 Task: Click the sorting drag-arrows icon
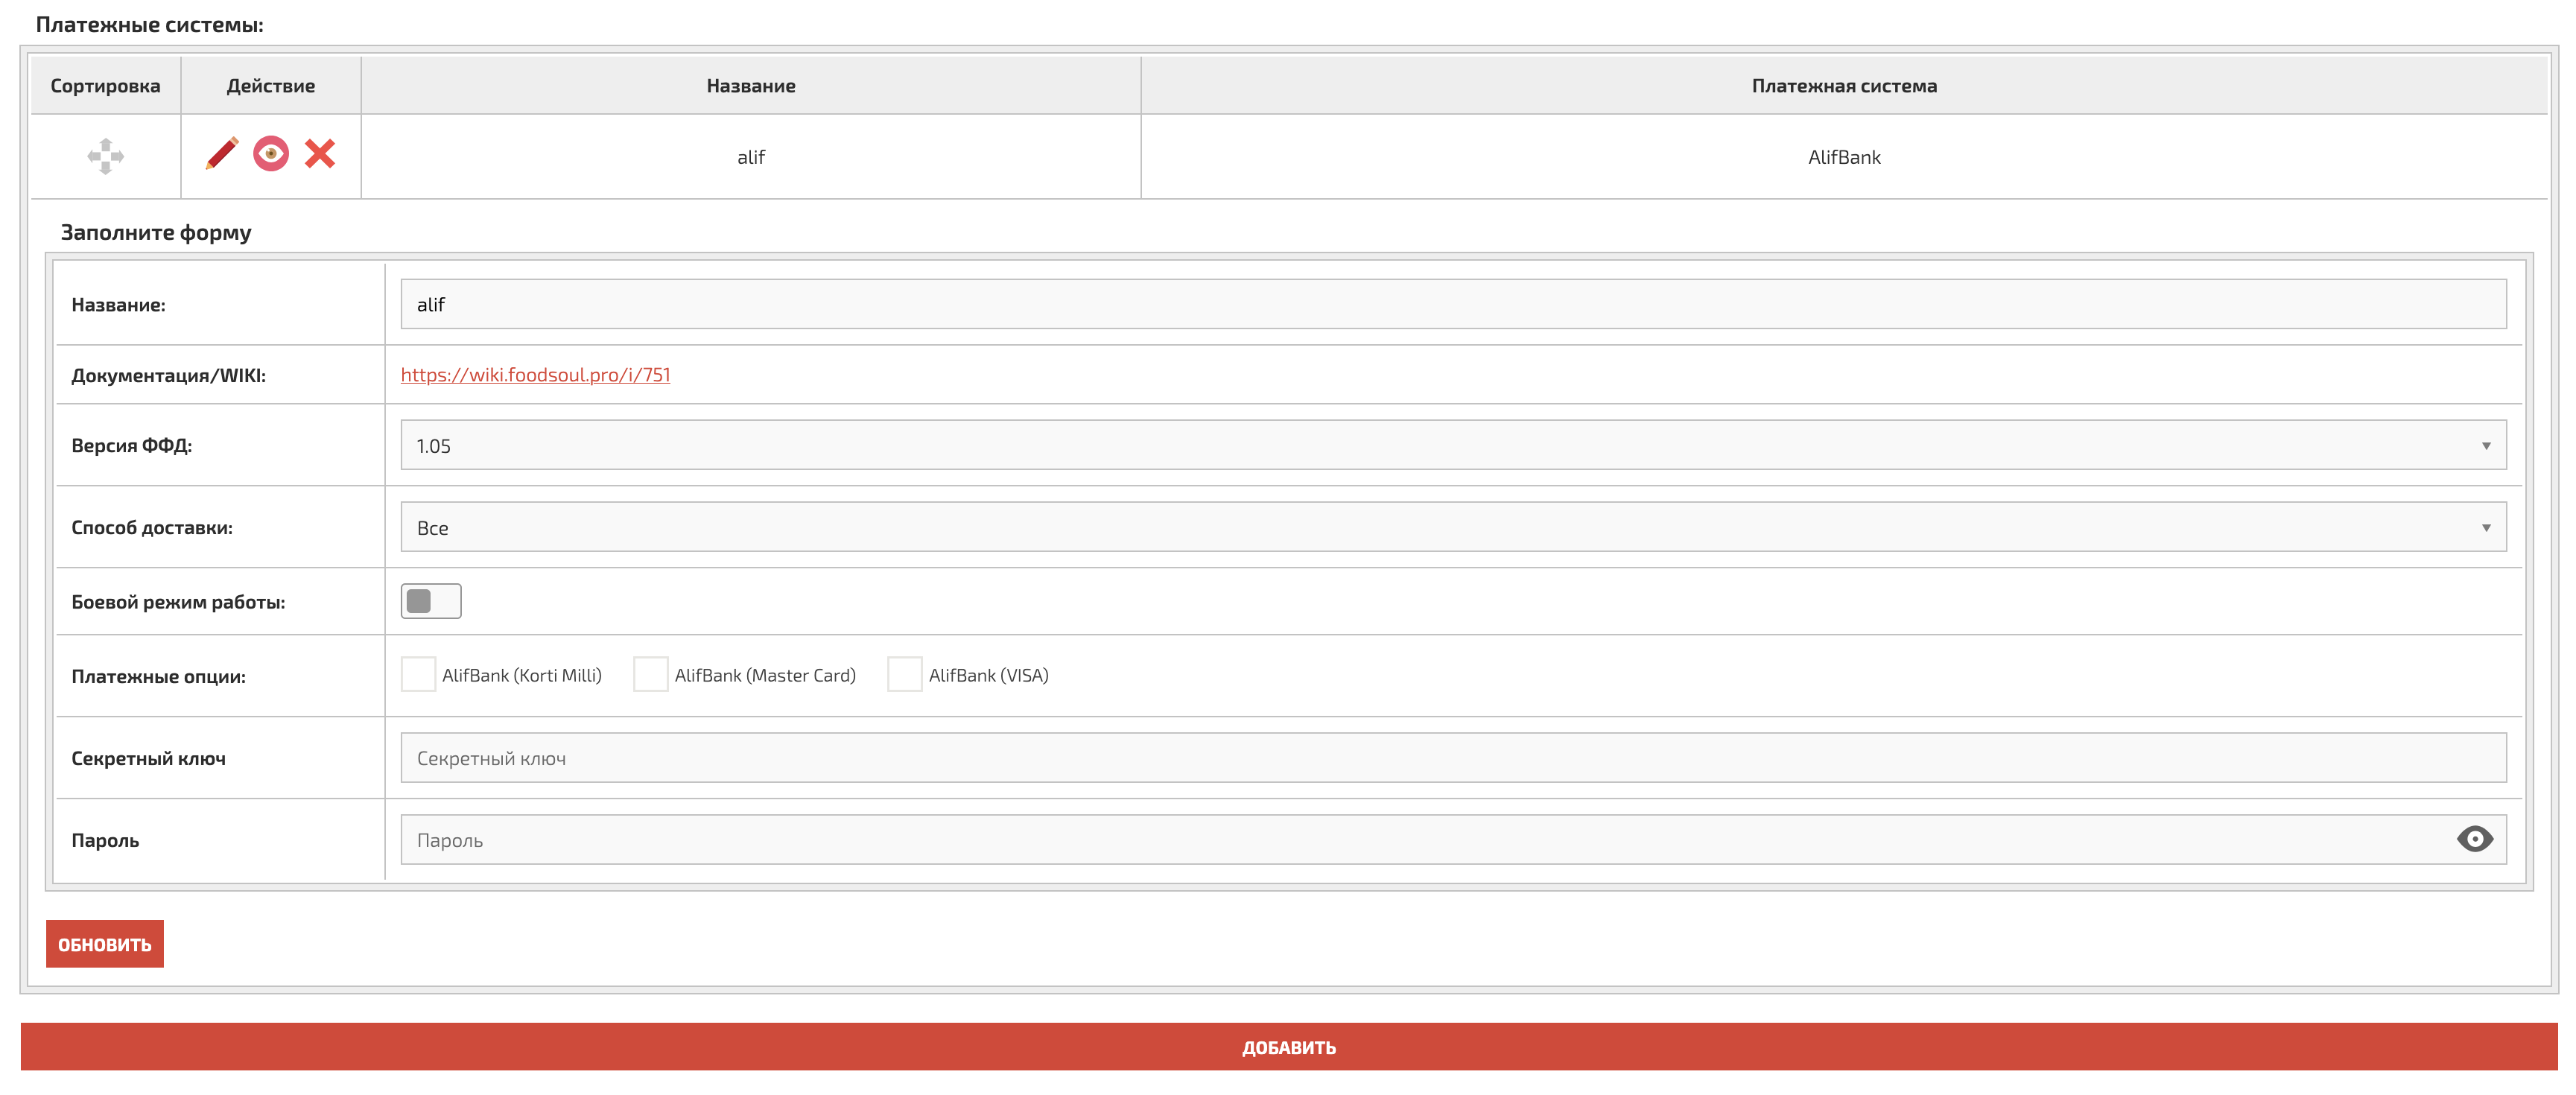[105, 156]
